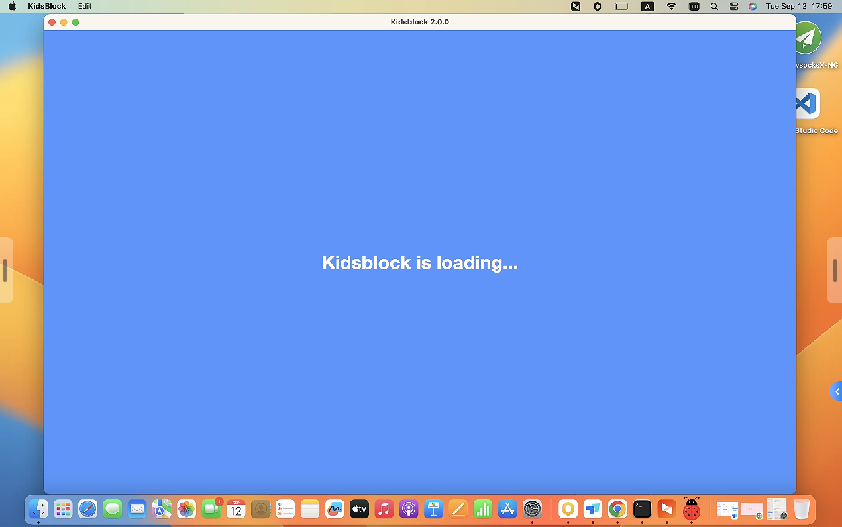Viewport: 842px width, 527px height.
Task: Open the Apple menu
Action: [12, 6]
